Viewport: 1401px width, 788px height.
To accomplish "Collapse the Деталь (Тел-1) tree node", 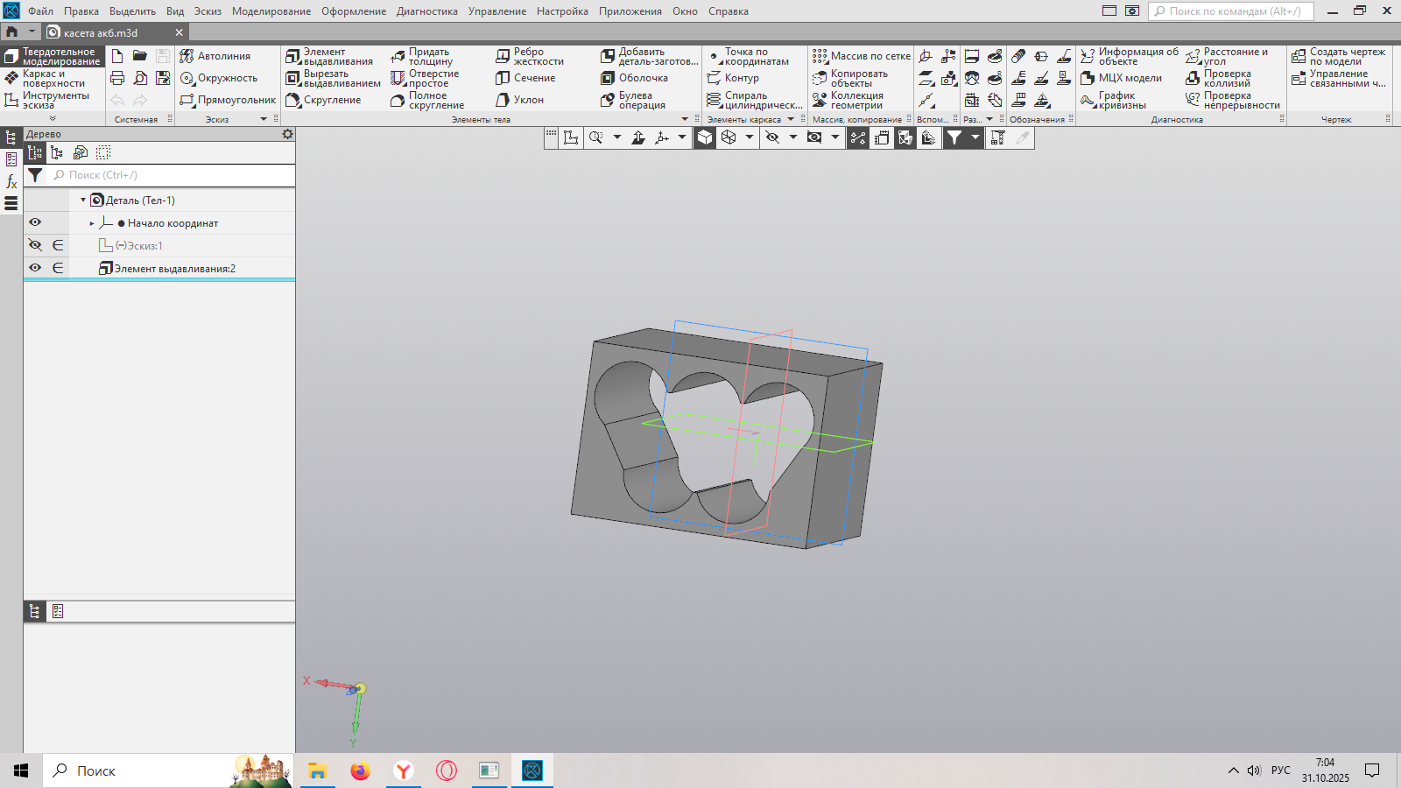I will coord(83,201).
